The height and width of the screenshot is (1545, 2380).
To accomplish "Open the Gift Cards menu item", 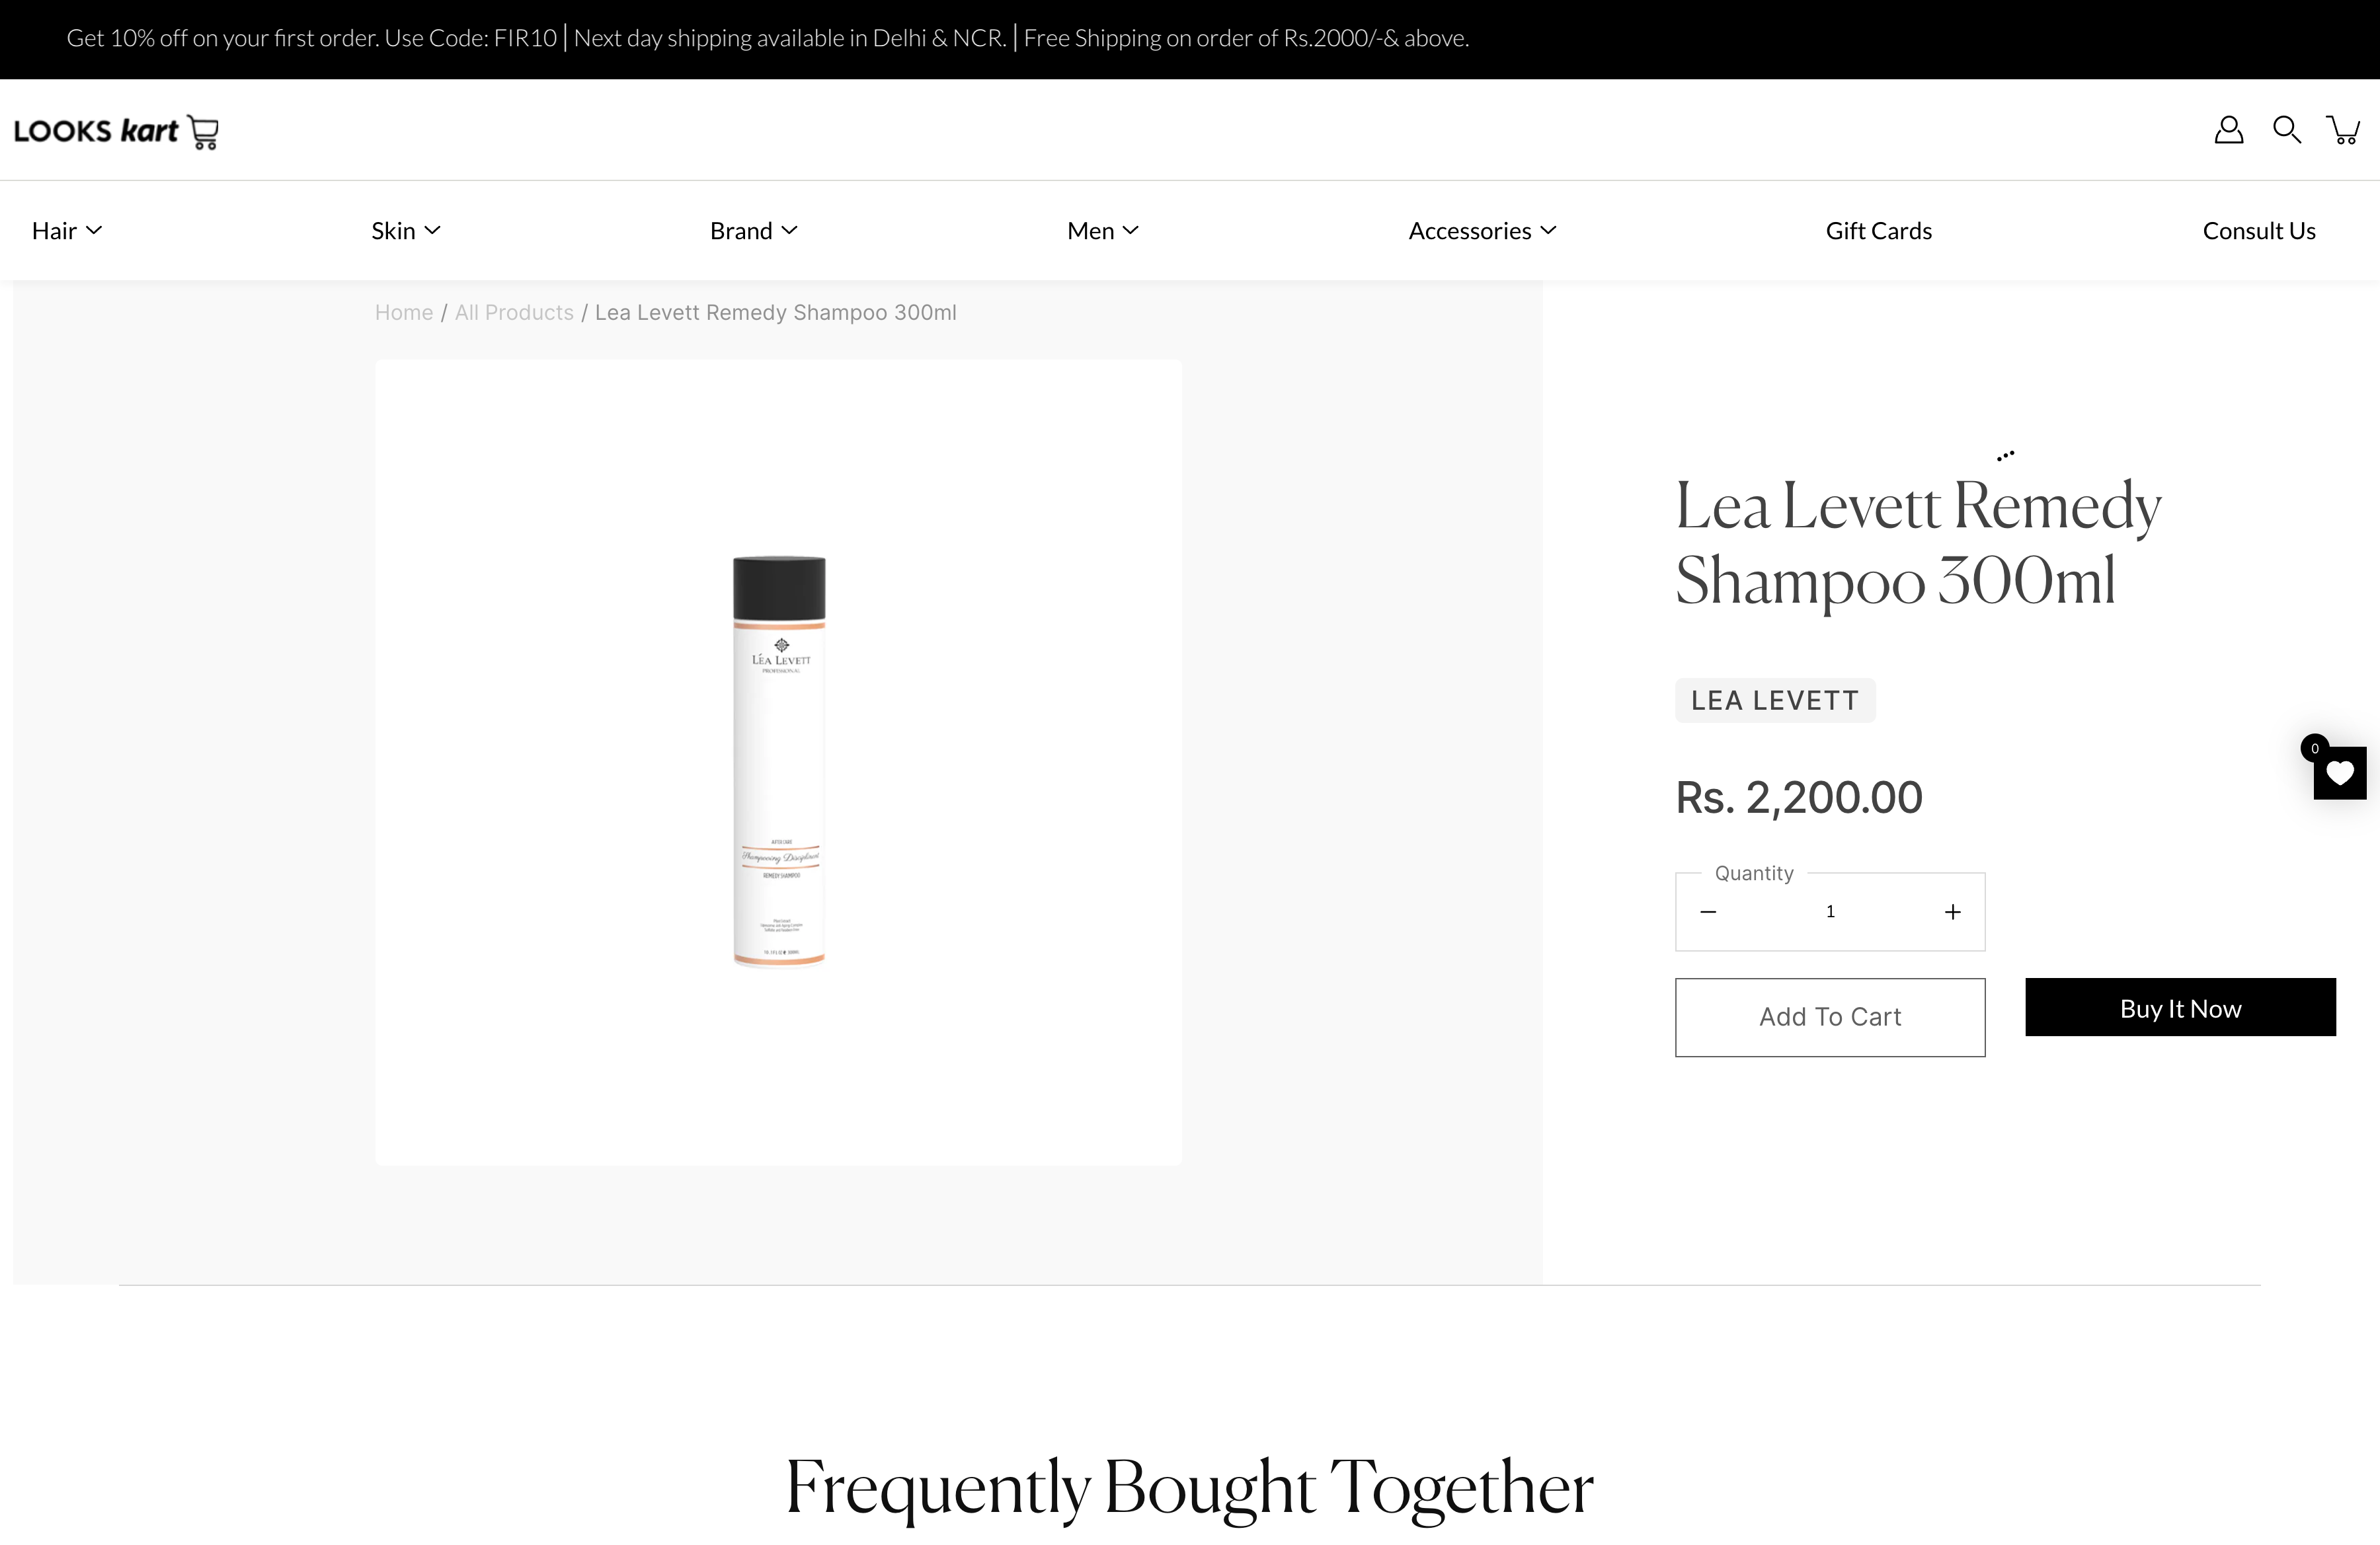I will click(1878, 231).
